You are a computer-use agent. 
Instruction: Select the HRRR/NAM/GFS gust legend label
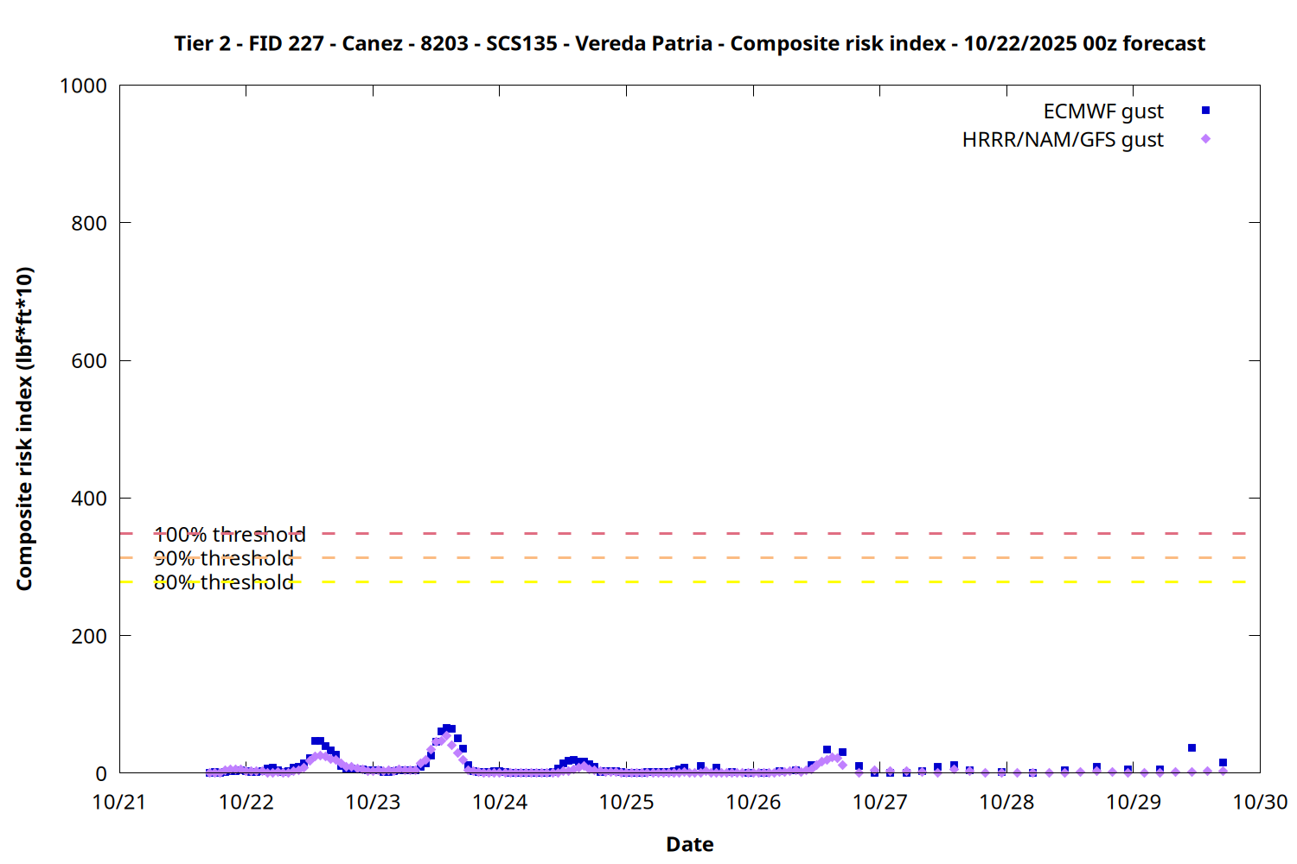coord(1063,140)
